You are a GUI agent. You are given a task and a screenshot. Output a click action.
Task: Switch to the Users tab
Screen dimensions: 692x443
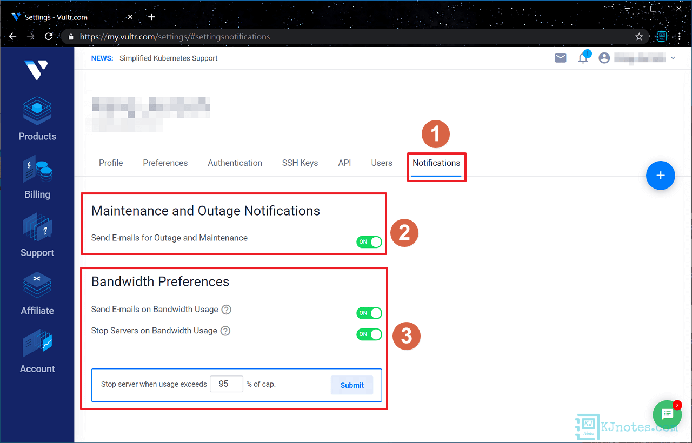click(x=382, y=163)
